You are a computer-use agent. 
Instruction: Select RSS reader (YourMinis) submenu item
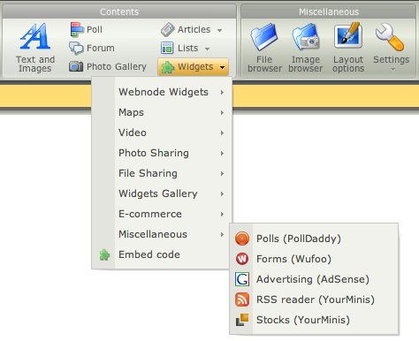314,299
